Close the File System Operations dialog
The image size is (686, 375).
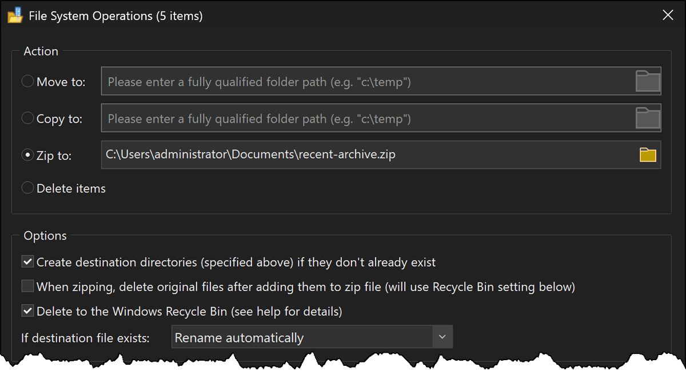coord(668,15)
